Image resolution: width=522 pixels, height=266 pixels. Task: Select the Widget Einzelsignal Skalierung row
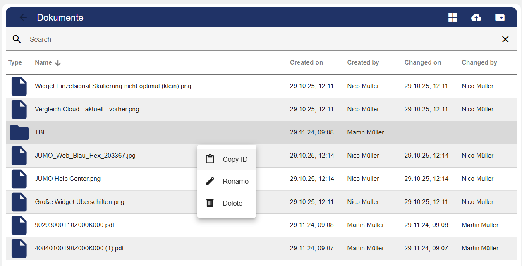(113, 86)
